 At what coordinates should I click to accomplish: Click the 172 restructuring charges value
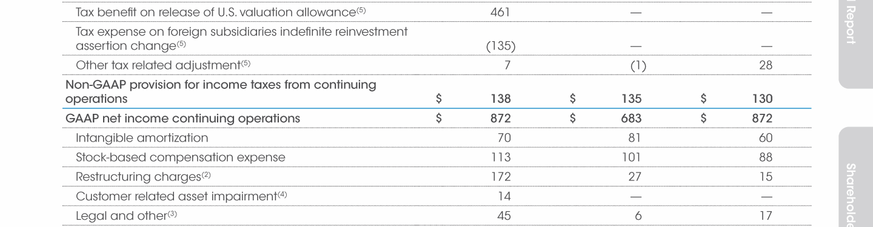(503, 177)
